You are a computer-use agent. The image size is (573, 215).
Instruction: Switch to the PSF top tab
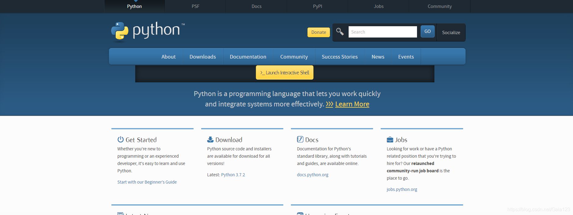[x=195, y=6]
